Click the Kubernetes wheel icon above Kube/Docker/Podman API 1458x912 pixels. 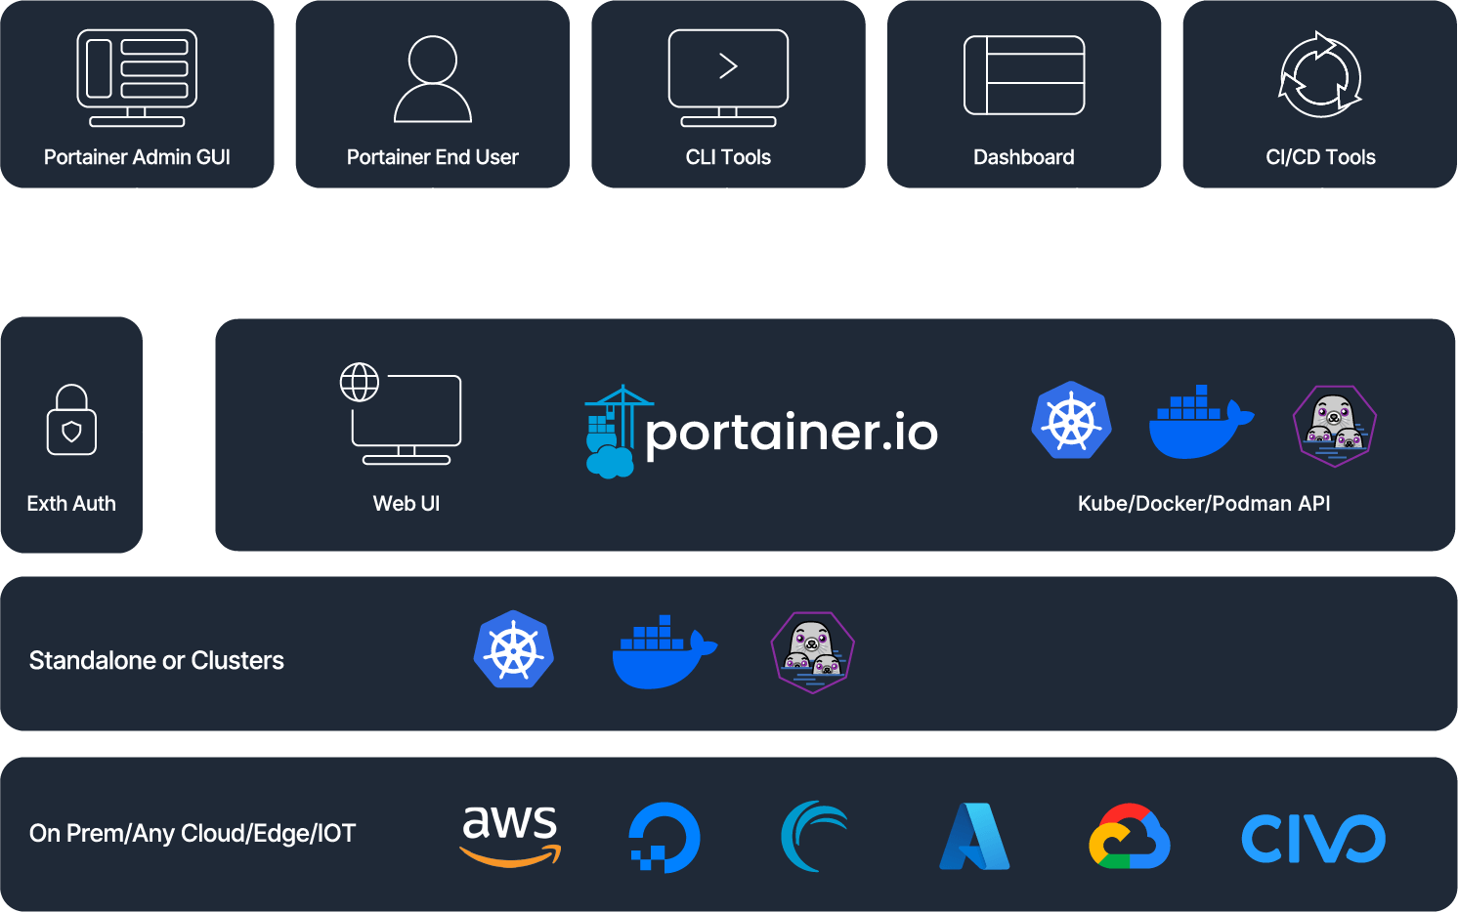(1072, 420)
